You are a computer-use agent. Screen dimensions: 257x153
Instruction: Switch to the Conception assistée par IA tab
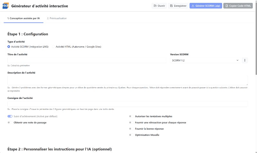23,18
